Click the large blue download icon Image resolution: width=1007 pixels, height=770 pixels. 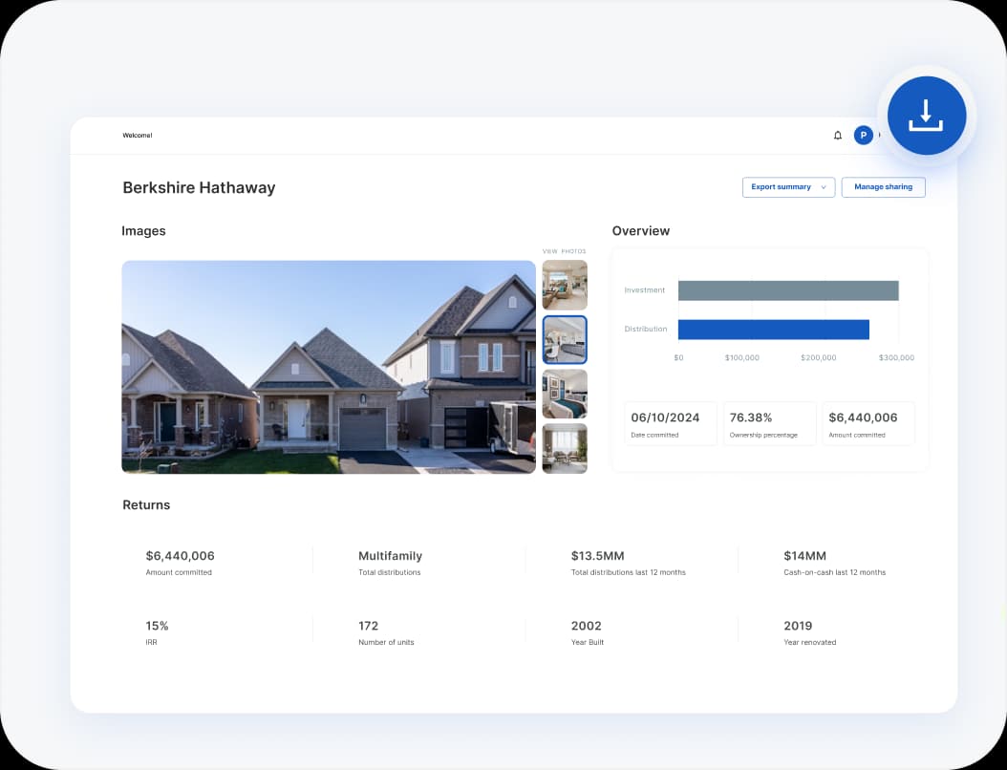click(926, 116)
